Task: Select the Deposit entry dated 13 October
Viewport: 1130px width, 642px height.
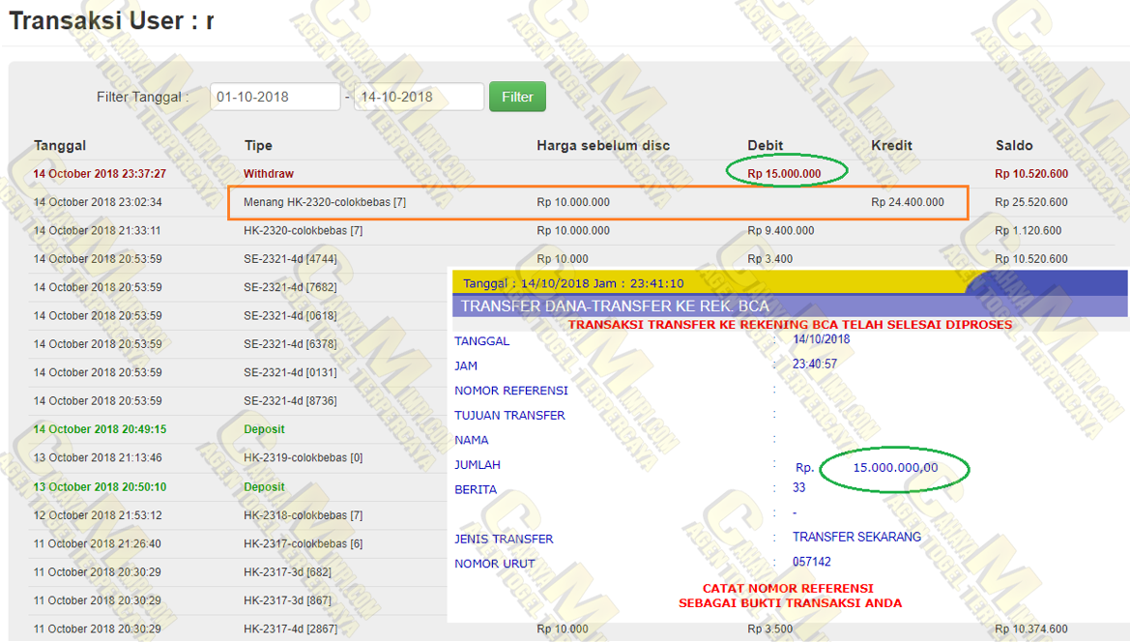Action: (x=264, y=486)
